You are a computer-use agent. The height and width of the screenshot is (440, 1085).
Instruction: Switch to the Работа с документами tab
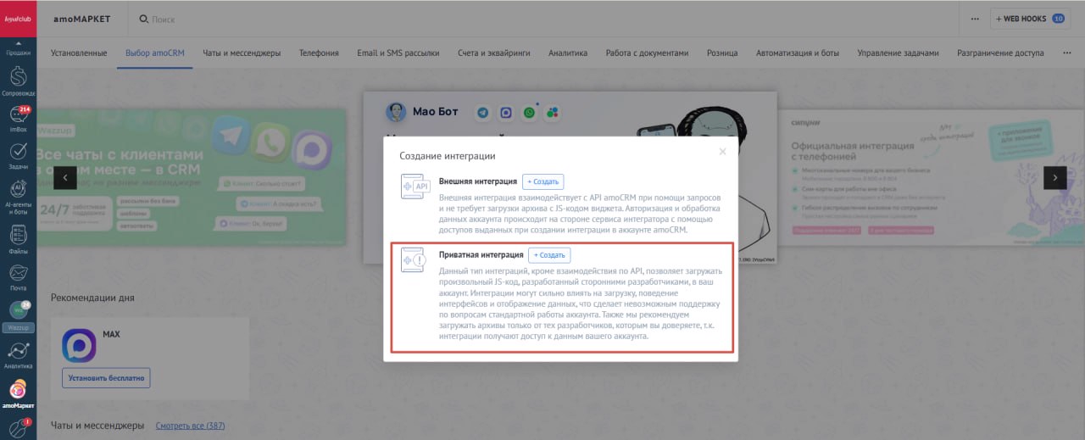648,53
